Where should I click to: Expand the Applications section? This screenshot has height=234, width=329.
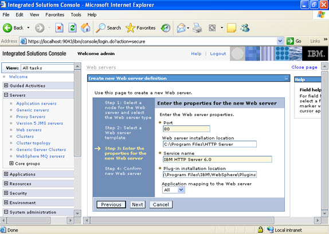6,174
